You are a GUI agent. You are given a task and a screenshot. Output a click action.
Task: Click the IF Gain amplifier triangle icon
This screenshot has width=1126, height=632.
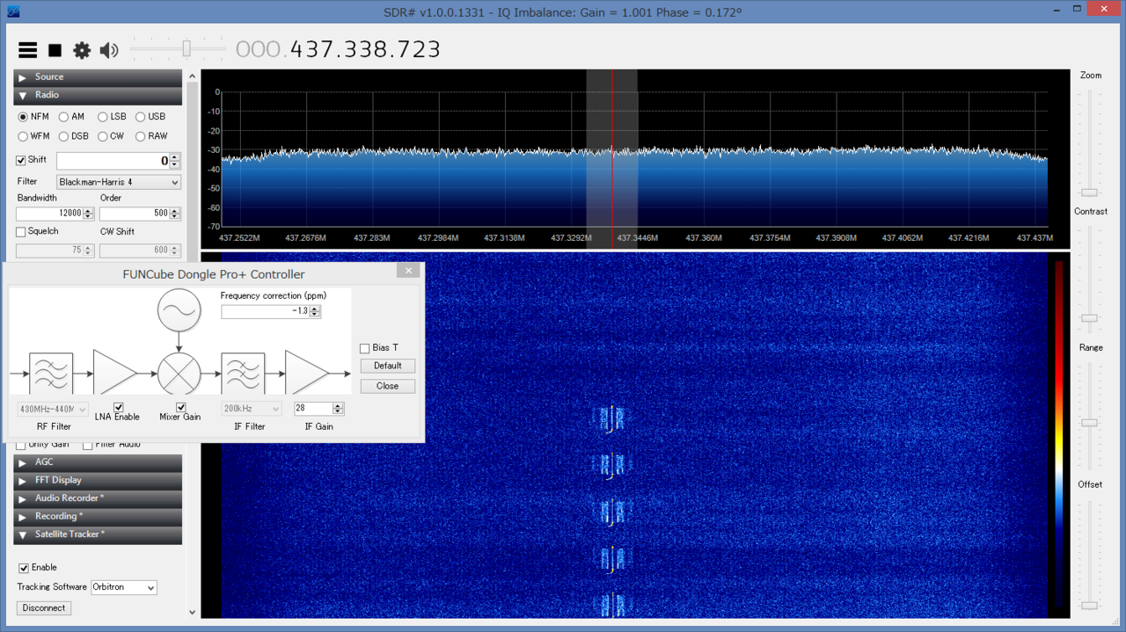307,374
